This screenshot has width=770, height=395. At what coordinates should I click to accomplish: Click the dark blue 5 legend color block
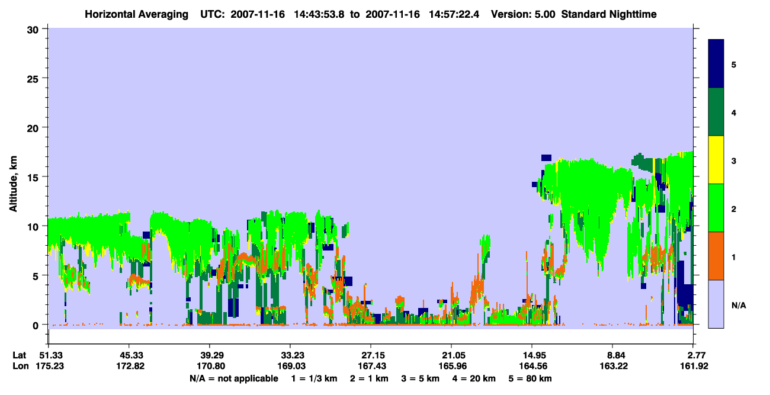click(716, 64)
